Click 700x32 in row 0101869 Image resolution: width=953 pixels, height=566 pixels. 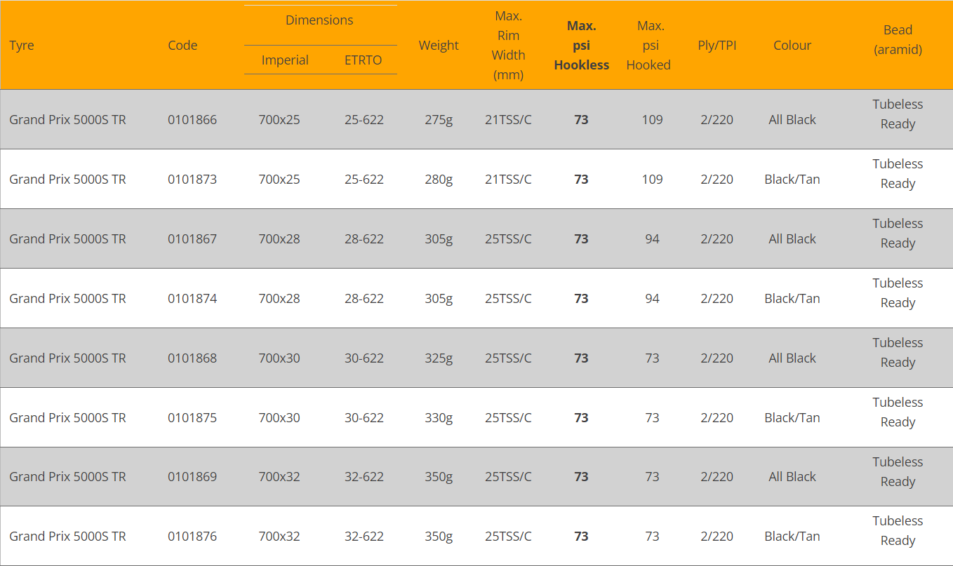(x=279, y=477)
